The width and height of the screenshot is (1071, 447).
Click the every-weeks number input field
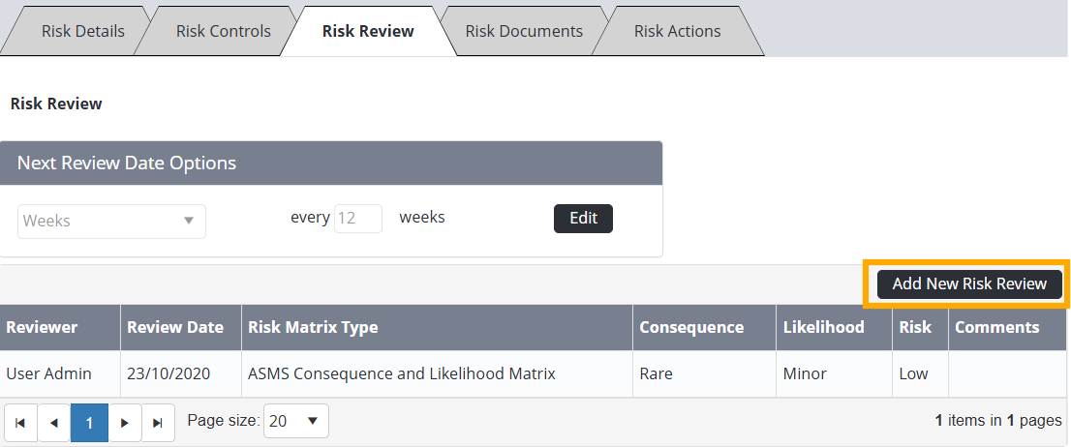pyautogui.click(x=357, y=219)
